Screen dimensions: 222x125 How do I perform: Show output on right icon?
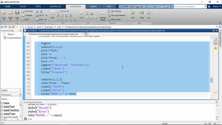(x=215, y=39)
